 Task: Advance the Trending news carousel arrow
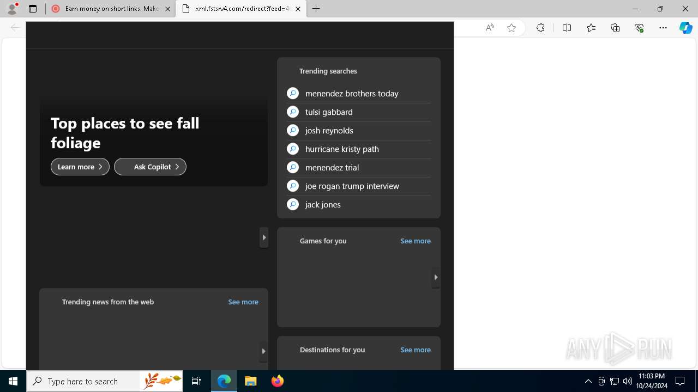point(263,351)
